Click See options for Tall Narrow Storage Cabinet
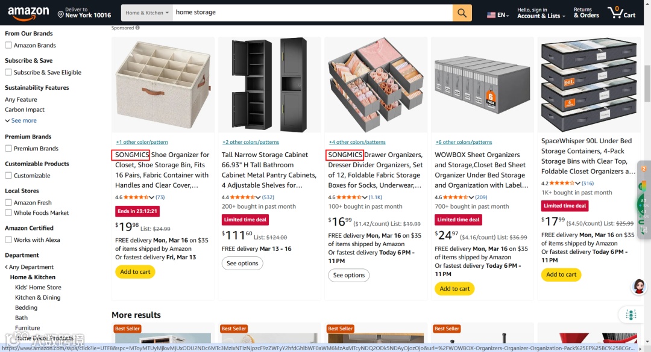This screenshot has width=651, height=352. tap(242, 264)
